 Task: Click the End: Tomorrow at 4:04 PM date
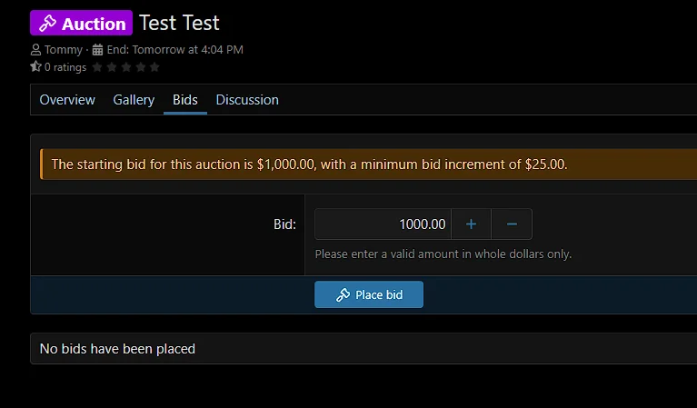(175, 49)
